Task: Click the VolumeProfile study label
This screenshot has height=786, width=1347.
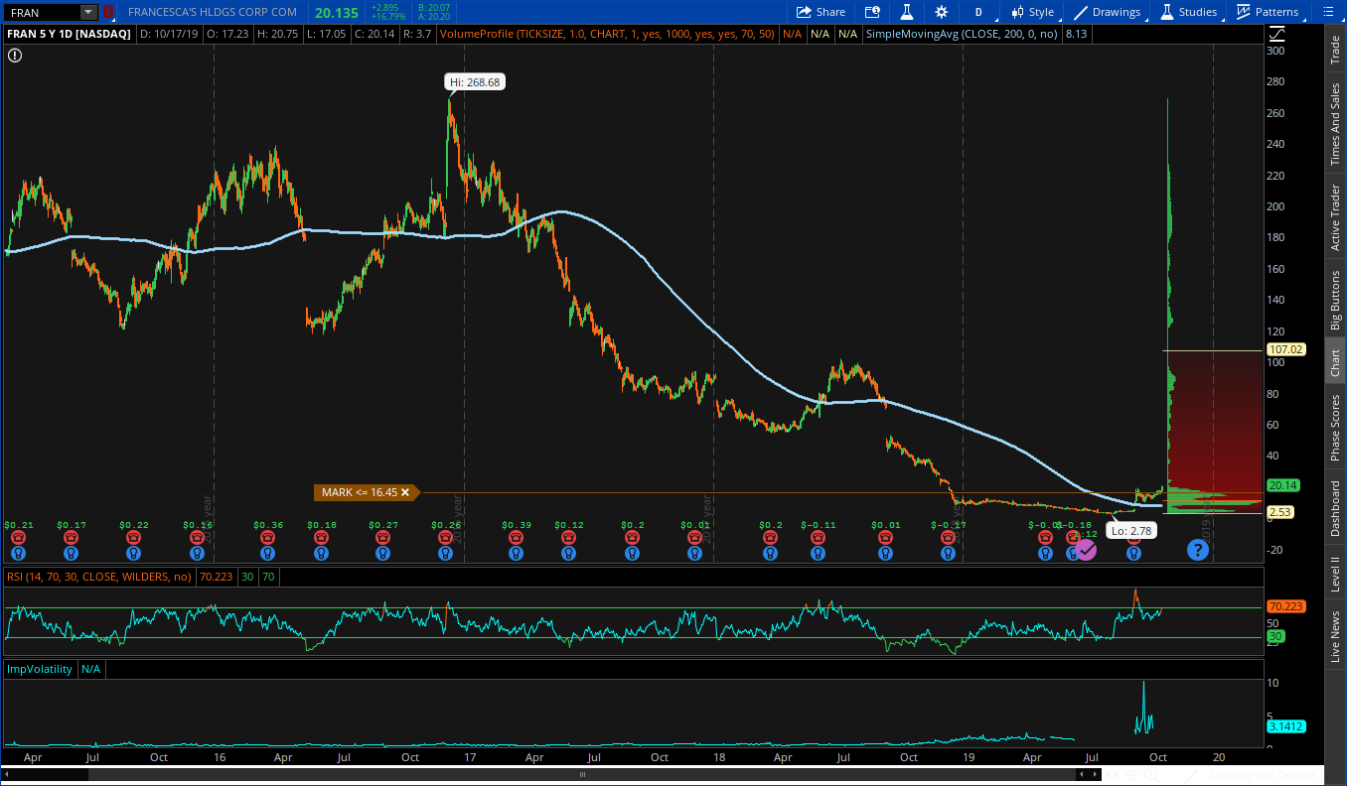Action: pyautogui.click(x=608, y=34)
